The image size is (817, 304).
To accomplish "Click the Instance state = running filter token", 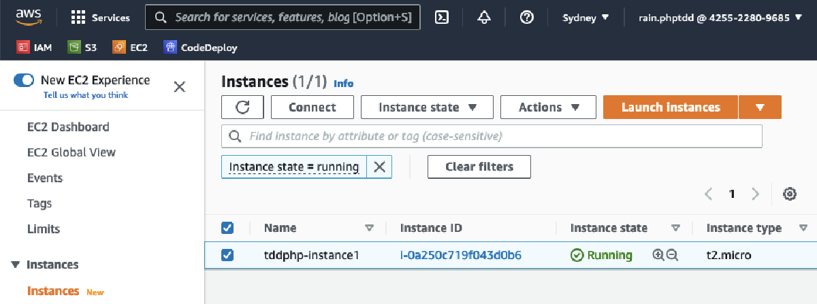I will pyautogui.click(x=294, y=167).
